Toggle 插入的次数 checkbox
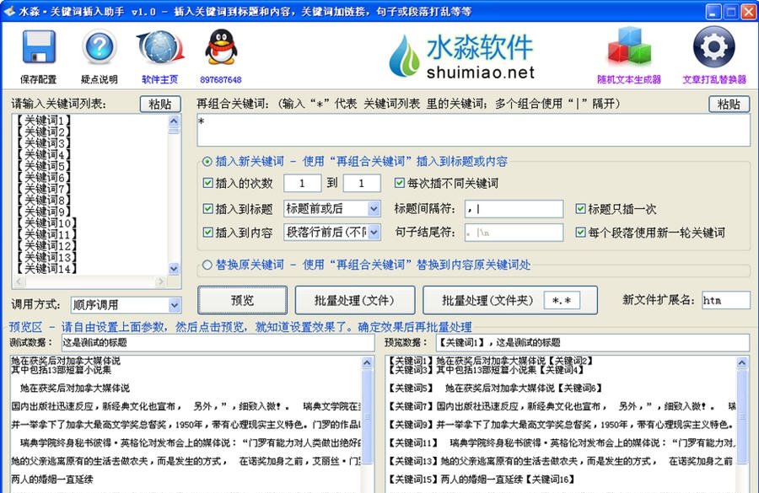The image size is (759, 493). (x=208, y=184)
